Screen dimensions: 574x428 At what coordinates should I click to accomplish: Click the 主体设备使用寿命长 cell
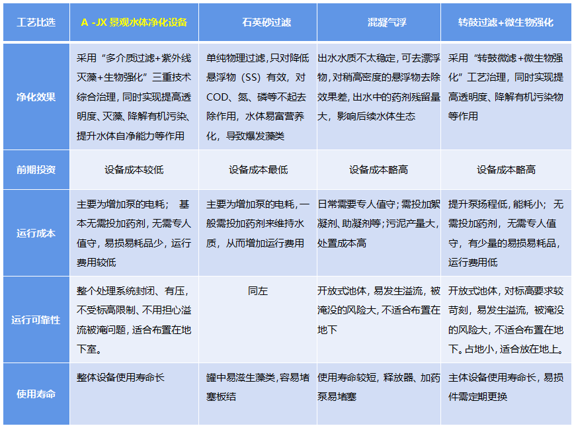click(x=504, y=384)
